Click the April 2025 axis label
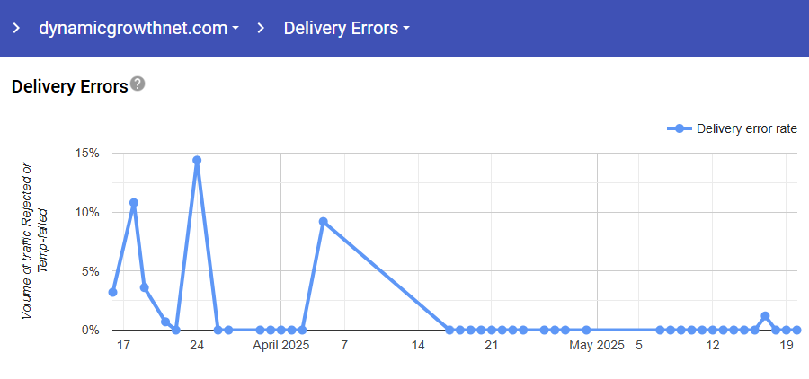The image size is (809, 379). pos(280,345)
